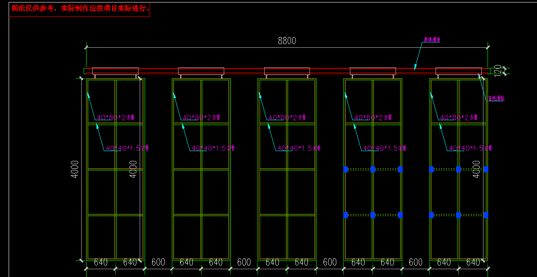Viewport: 537px width, 277px height.
Task: Select upper-right blue grip on rightmost panel
Action: 486,169
